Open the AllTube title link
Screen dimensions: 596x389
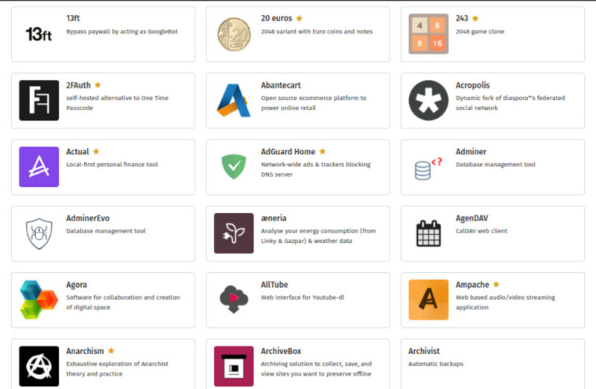274,285
